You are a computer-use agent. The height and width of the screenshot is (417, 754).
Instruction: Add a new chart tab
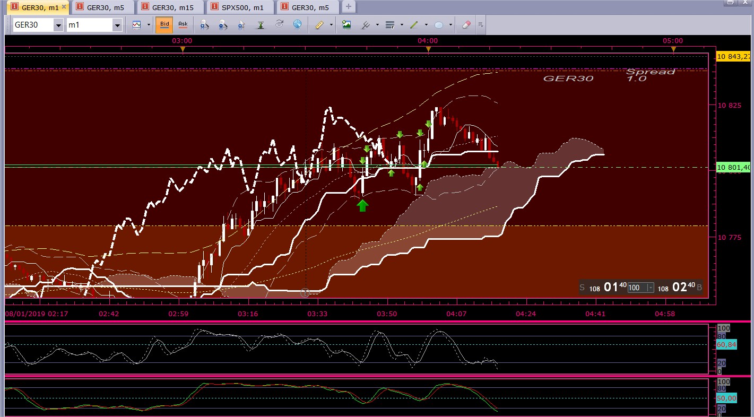pos(348,7)
